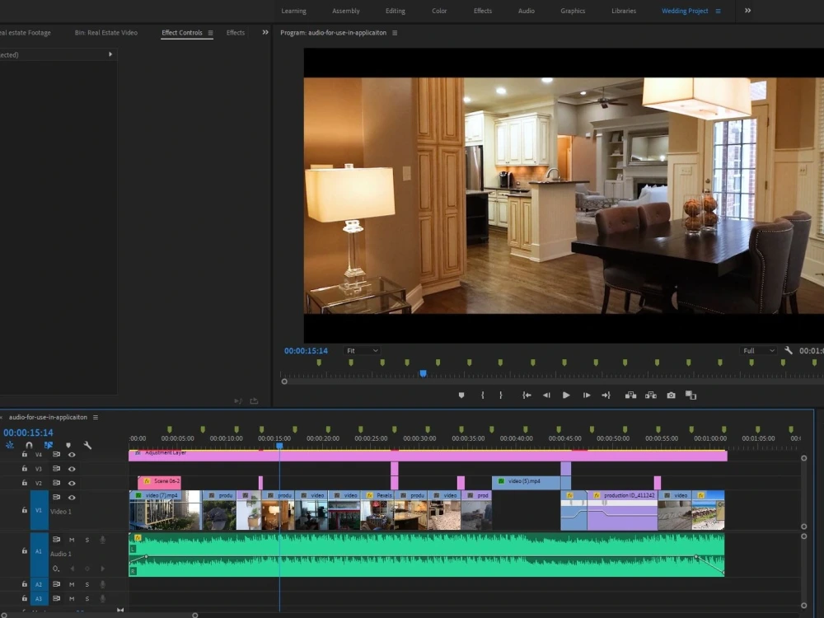The image size is (824, 618).
Task: Solo the A3 audio track
Action: pyautogui.click(x=87, y=598)
